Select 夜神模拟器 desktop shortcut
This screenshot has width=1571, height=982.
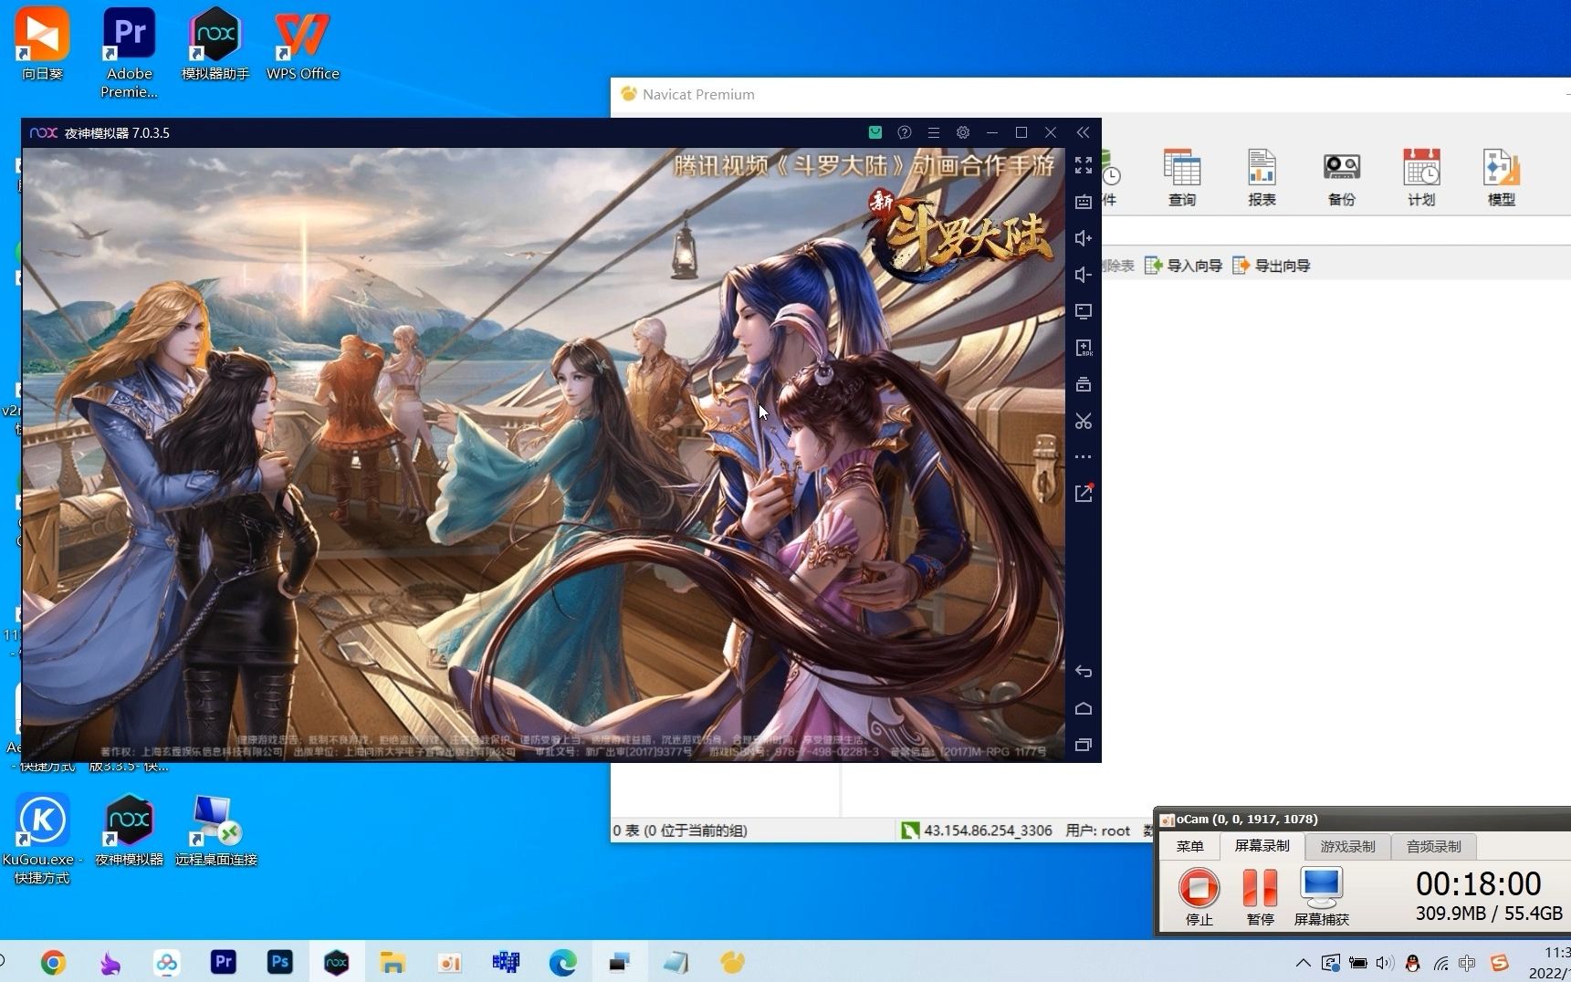(129, 831)
